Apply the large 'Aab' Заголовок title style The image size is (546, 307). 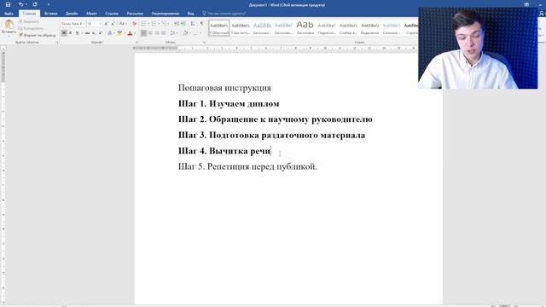coord(305,28)
